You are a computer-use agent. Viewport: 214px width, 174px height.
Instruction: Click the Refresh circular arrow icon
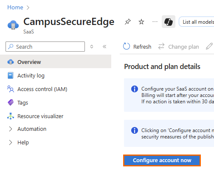point(127,46)
